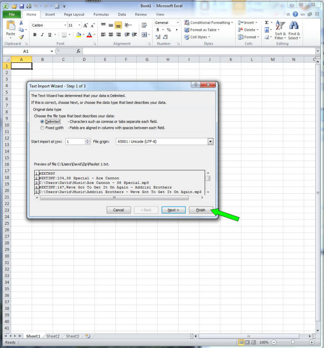Click the Align Text Left icon

(103, 35)
